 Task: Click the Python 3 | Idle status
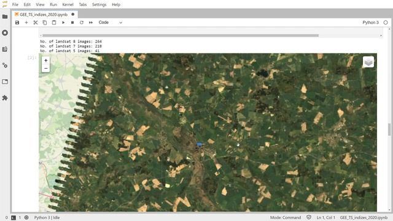[47, 217]
